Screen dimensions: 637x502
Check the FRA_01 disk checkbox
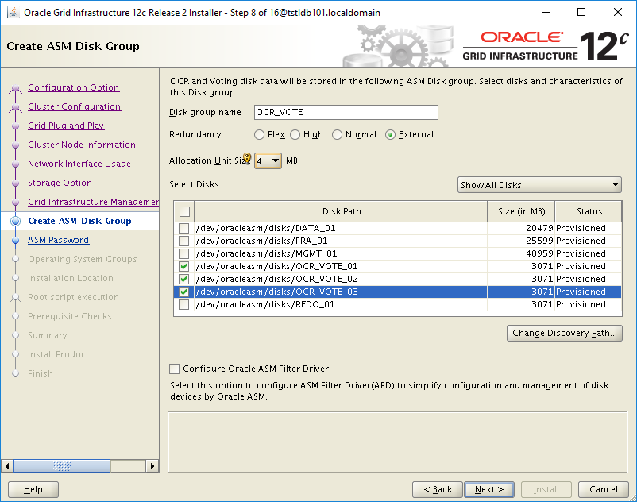point(184,241)
